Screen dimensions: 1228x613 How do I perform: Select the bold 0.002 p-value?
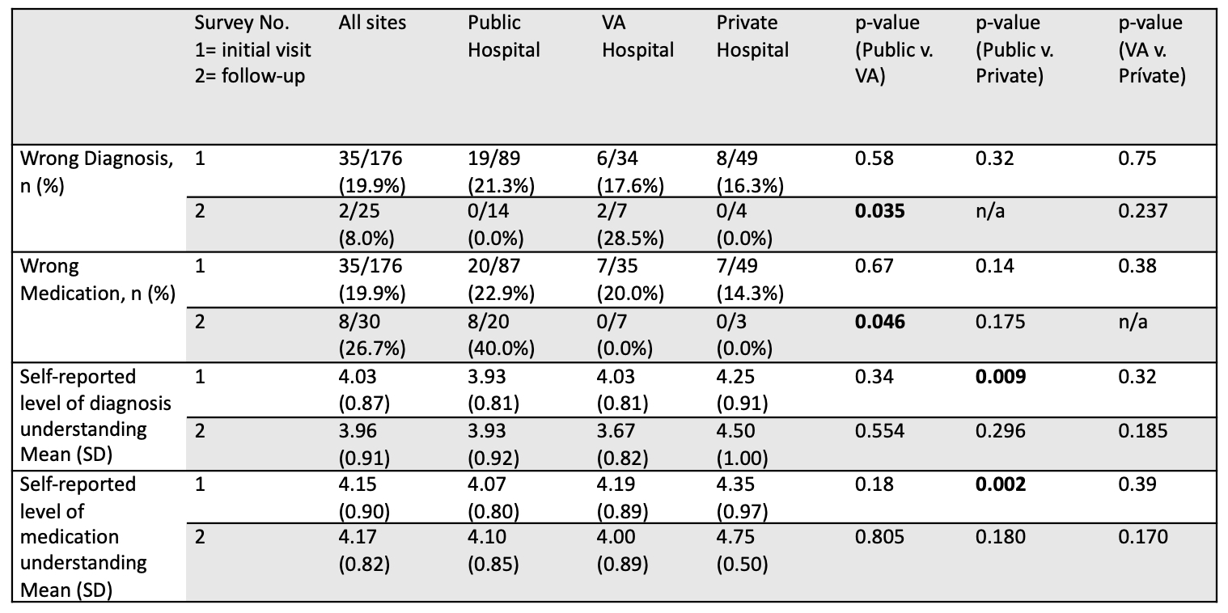1001,484
